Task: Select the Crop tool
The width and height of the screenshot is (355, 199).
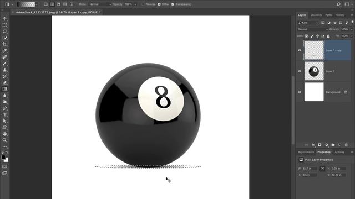Action: click(x=4, y=44)
